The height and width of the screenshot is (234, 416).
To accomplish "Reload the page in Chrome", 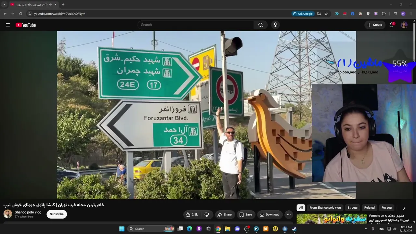I will 20,14.
